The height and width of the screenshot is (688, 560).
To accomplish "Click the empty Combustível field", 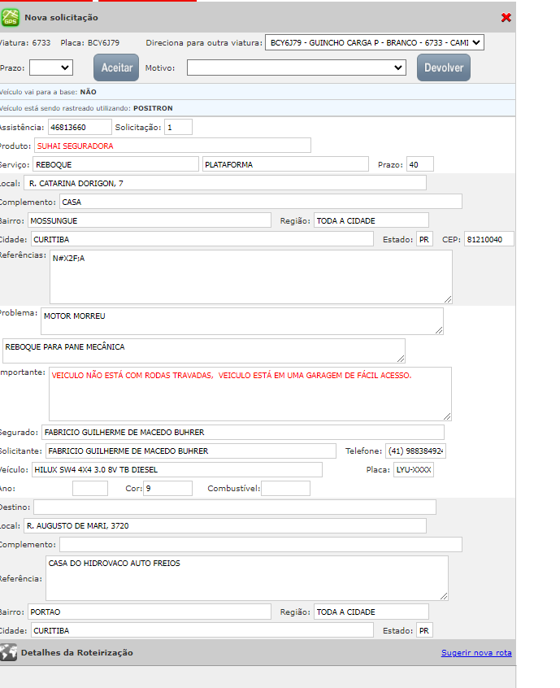I will (285, 489).
